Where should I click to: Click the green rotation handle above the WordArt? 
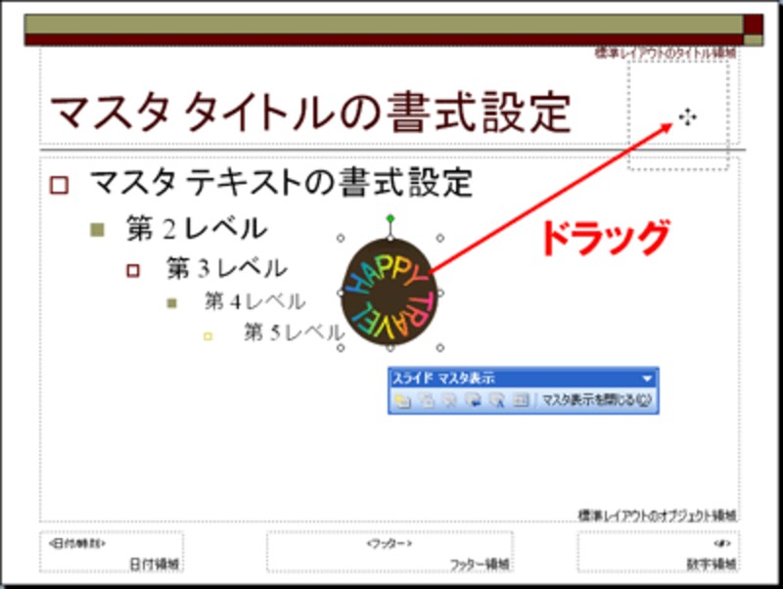pyautogui.click(x=391, y=218)
